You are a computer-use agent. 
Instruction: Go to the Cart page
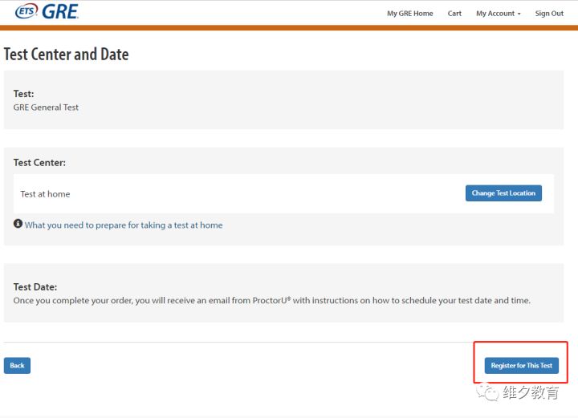454,14
